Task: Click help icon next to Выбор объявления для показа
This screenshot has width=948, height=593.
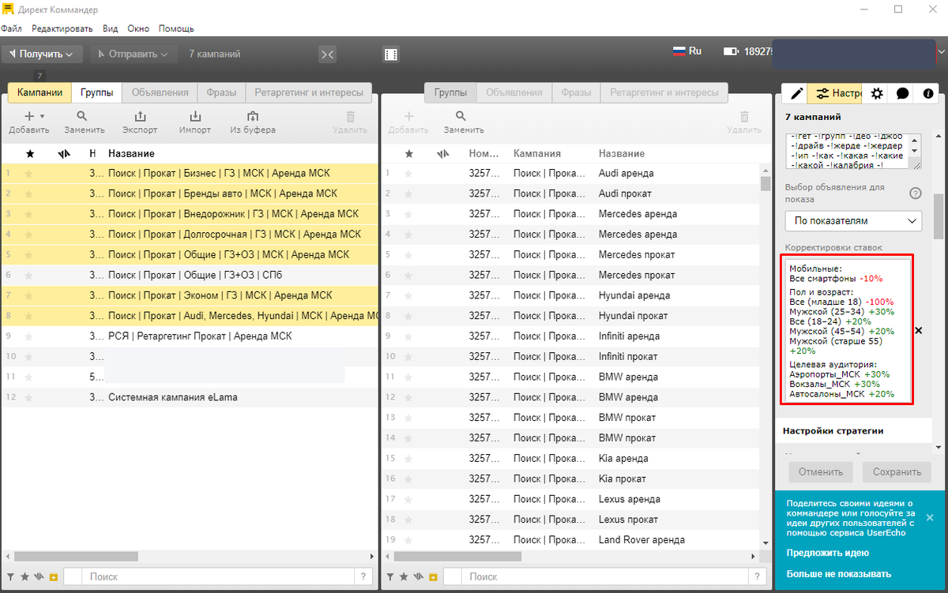Action: tap(916, 193)
